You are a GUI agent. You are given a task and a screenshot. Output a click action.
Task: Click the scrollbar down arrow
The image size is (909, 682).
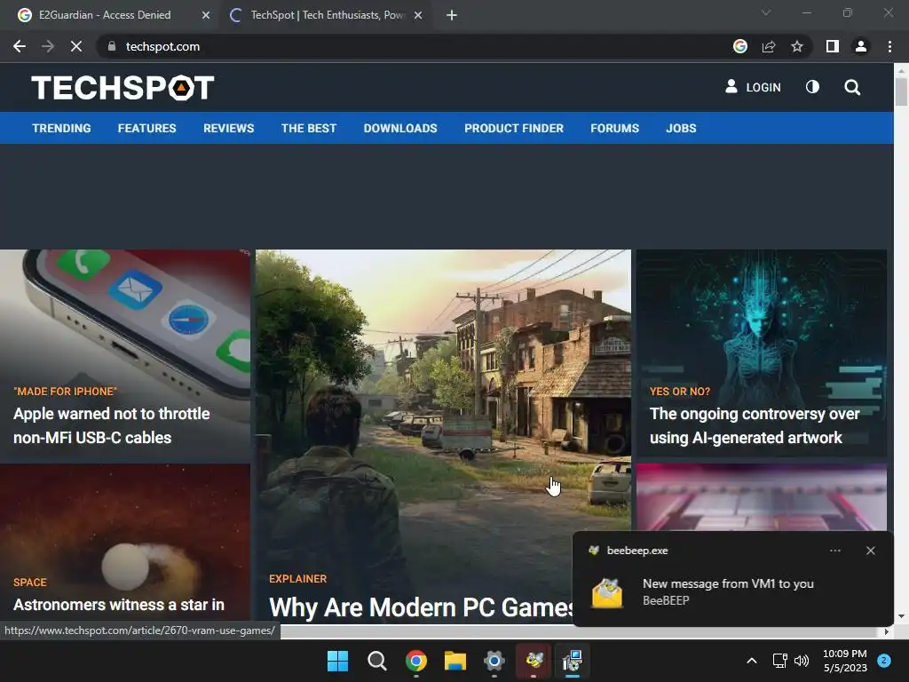pos(901,616)
